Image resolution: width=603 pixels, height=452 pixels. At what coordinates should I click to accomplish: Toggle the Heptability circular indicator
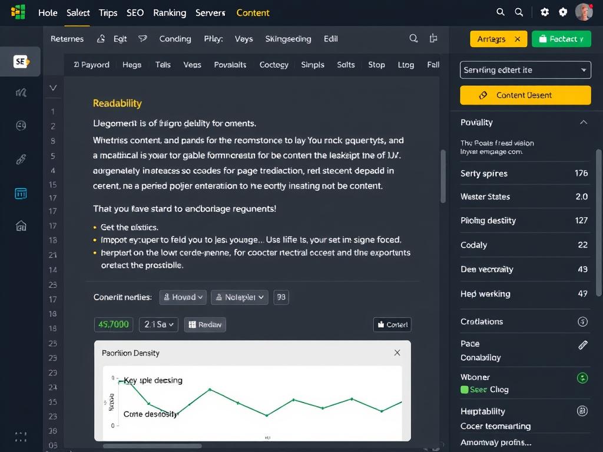click(583, 411)
